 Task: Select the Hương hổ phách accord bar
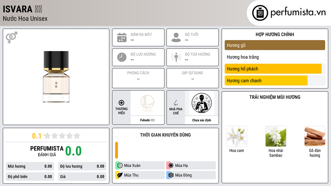click(x=275, y=69)
